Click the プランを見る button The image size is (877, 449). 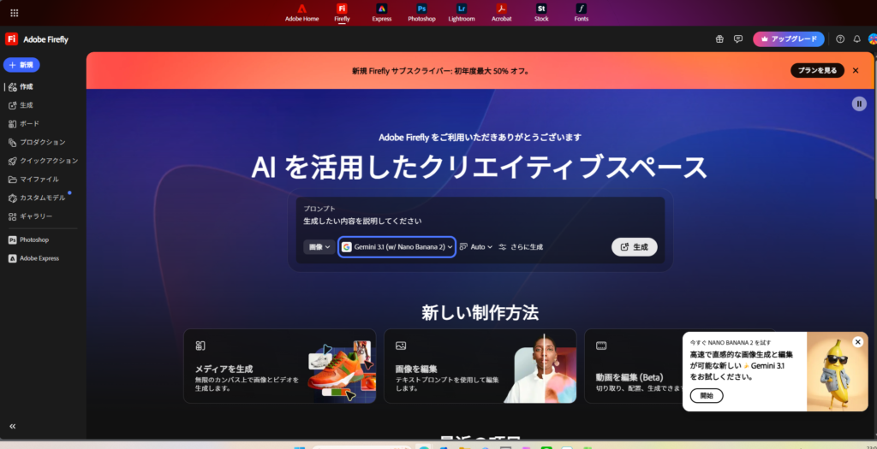[817, 70]
